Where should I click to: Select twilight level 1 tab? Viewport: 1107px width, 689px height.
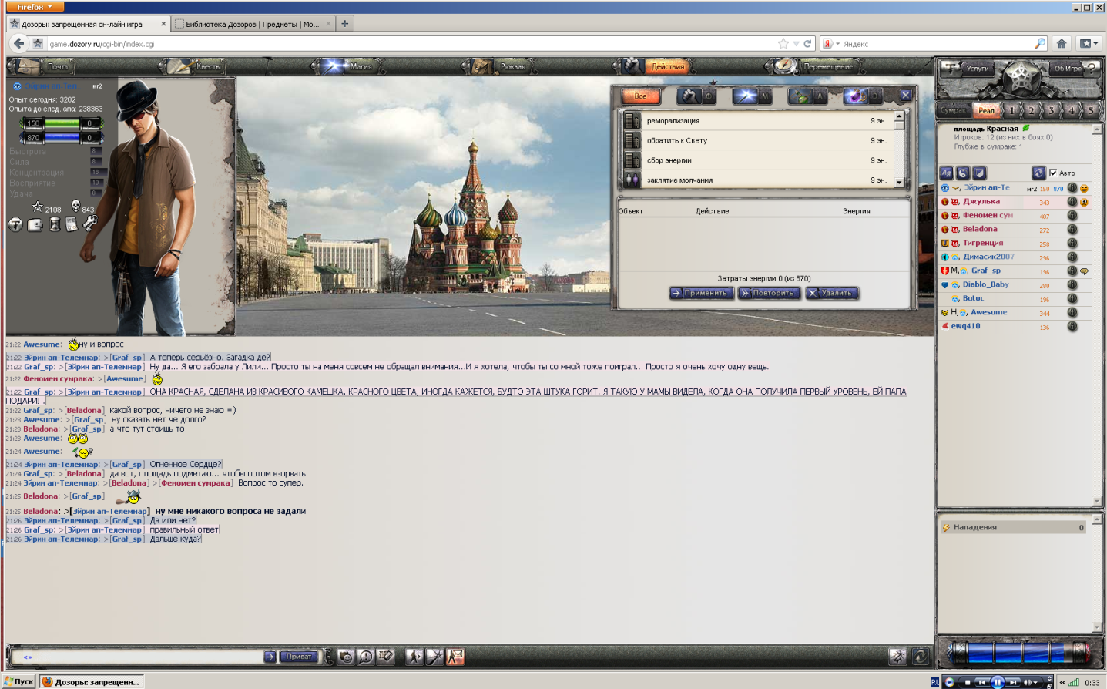(x=1012, y=110)
